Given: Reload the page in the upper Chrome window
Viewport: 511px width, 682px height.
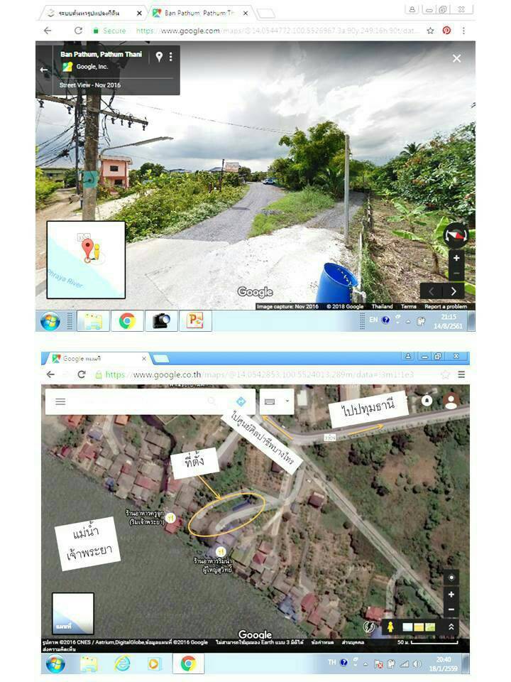Looking at the screenshot, I should click(78, 31).
